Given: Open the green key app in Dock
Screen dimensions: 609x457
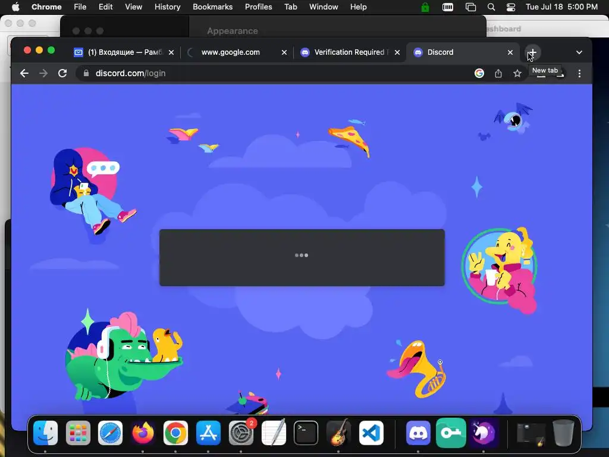Looking at the screenshot, I should (451, 433).
